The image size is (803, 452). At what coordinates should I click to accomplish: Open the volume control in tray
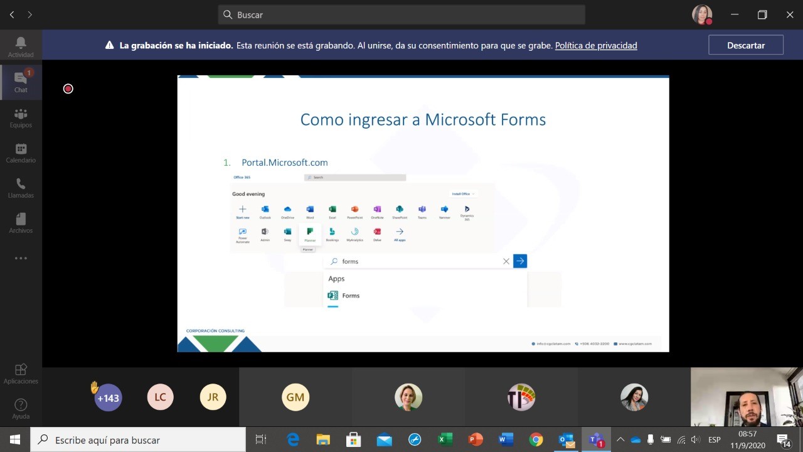coord(696,439)
